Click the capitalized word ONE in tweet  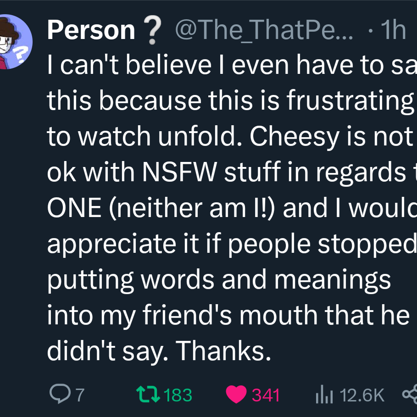tap(74, 208)
